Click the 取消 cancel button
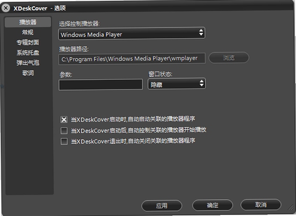 [x=261, y=204]
